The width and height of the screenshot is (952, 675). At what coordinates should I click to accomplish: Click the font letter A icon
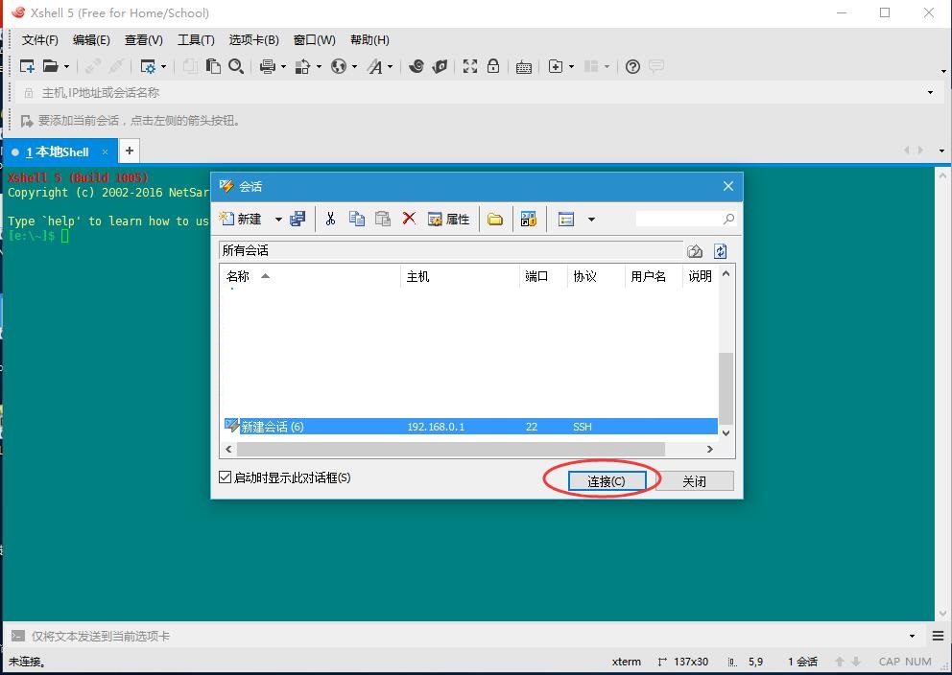(x=374, y=66)
